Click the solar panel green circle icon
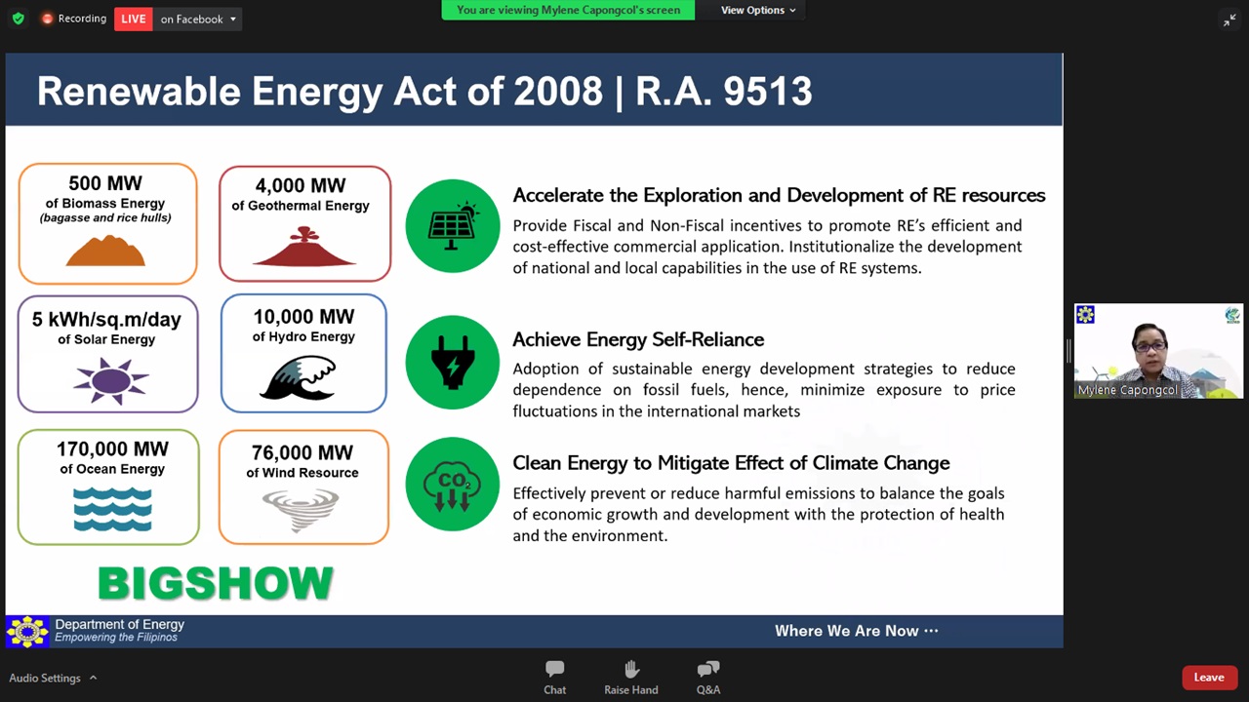This screenshot has width=1249, height=702. (452, 226)
